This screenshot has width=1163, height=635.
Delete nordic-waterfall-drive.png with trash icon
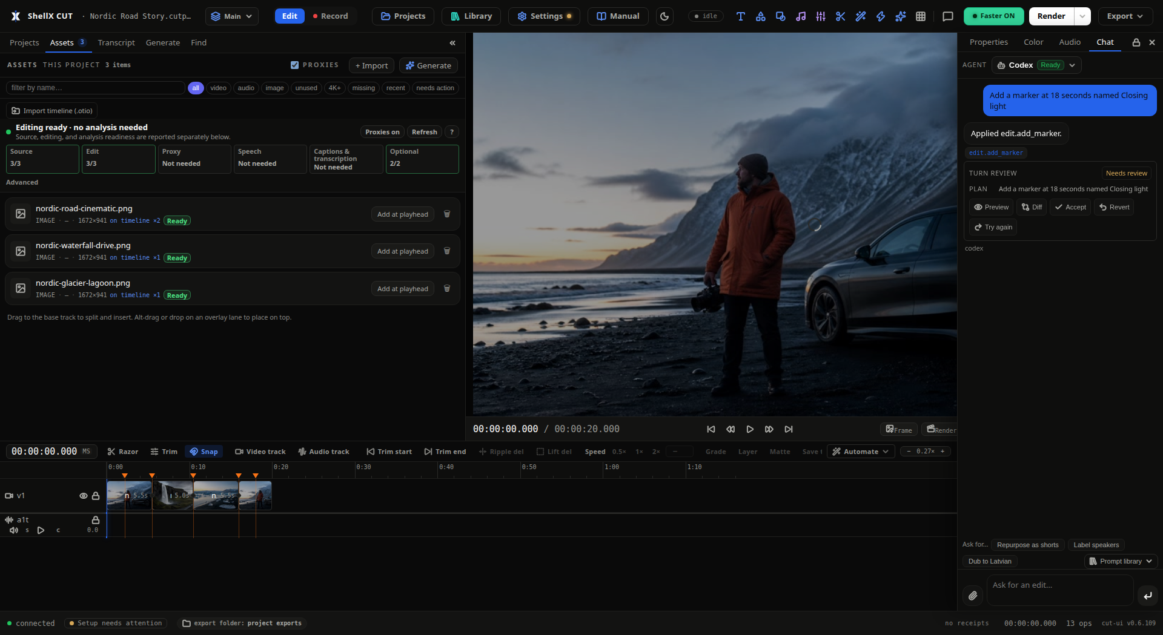click(447, 251)
